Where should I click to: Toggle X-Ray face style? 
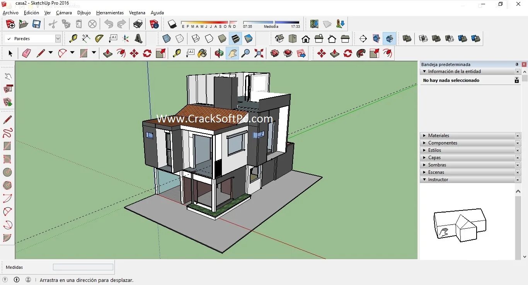pyautogui.click(x=167, y=39)
